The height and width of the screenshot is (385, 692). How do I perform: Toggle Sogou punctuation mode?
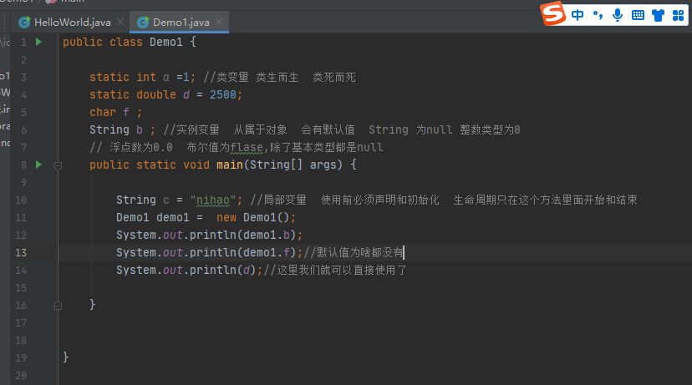[598, 14]
